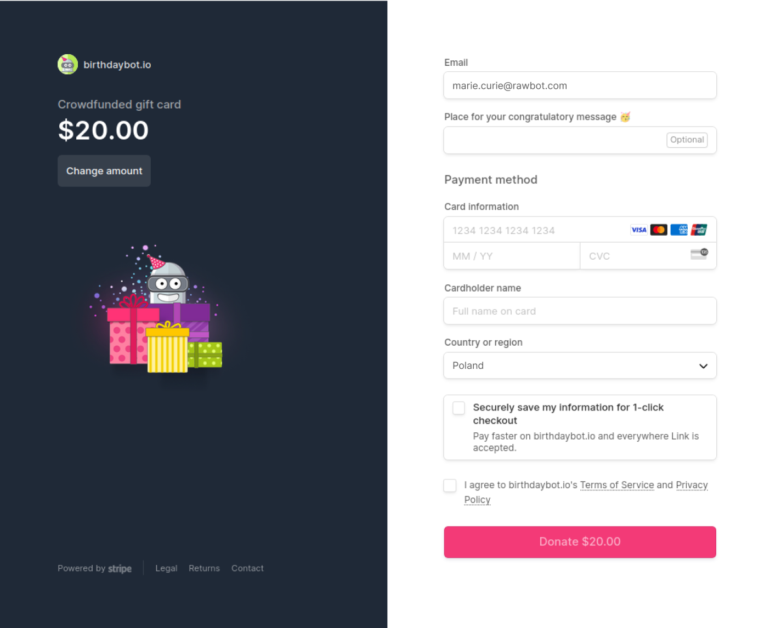770x628 pixels.
Task: Click the Email address input field
Action: [580, 85]
